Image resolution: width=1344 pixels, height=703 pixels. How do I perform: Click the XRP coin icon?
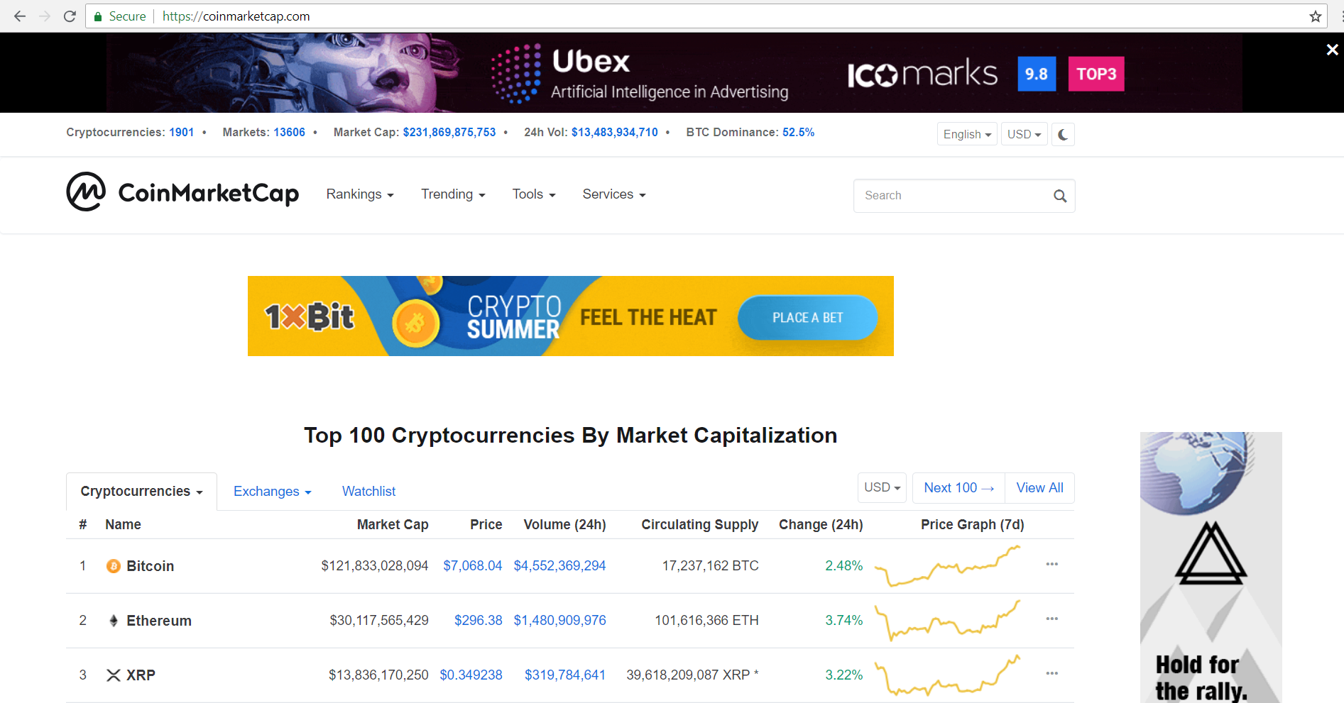pyautogui.click(x=113, y=675)
